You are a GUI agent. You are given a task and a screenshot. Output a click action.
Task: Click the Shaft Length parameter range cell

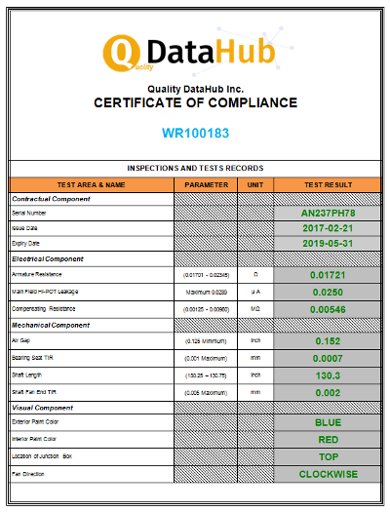pos(206,375)
